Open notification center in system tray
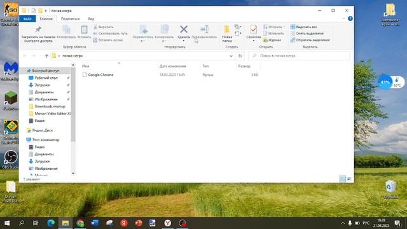 [397, 223]
